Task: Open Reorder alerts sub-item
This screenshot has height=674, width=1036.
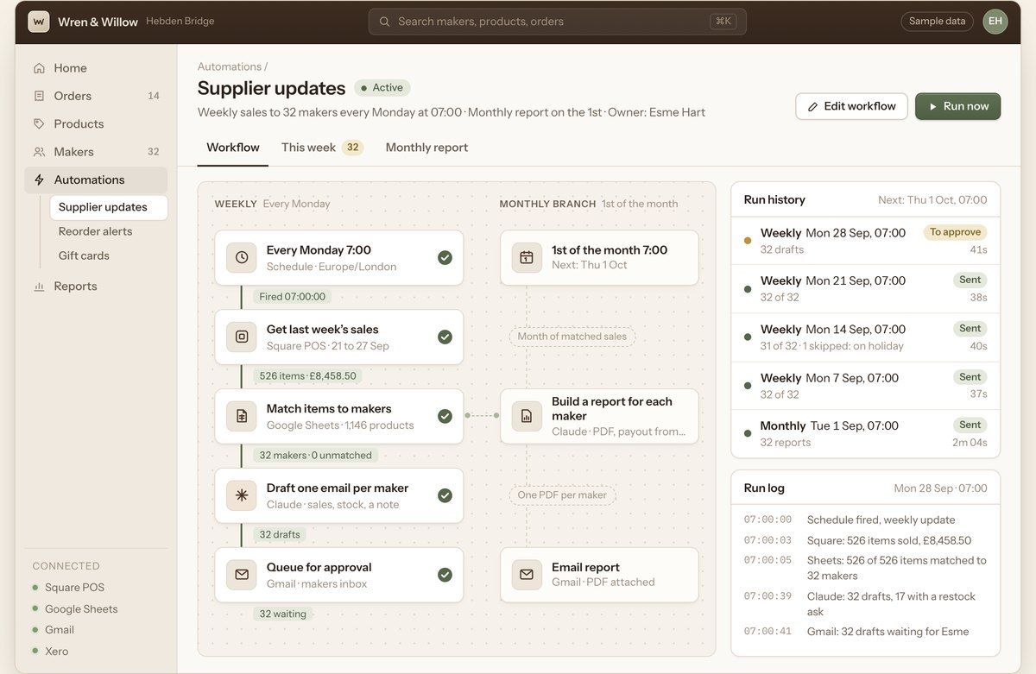Action: (109, 231)
